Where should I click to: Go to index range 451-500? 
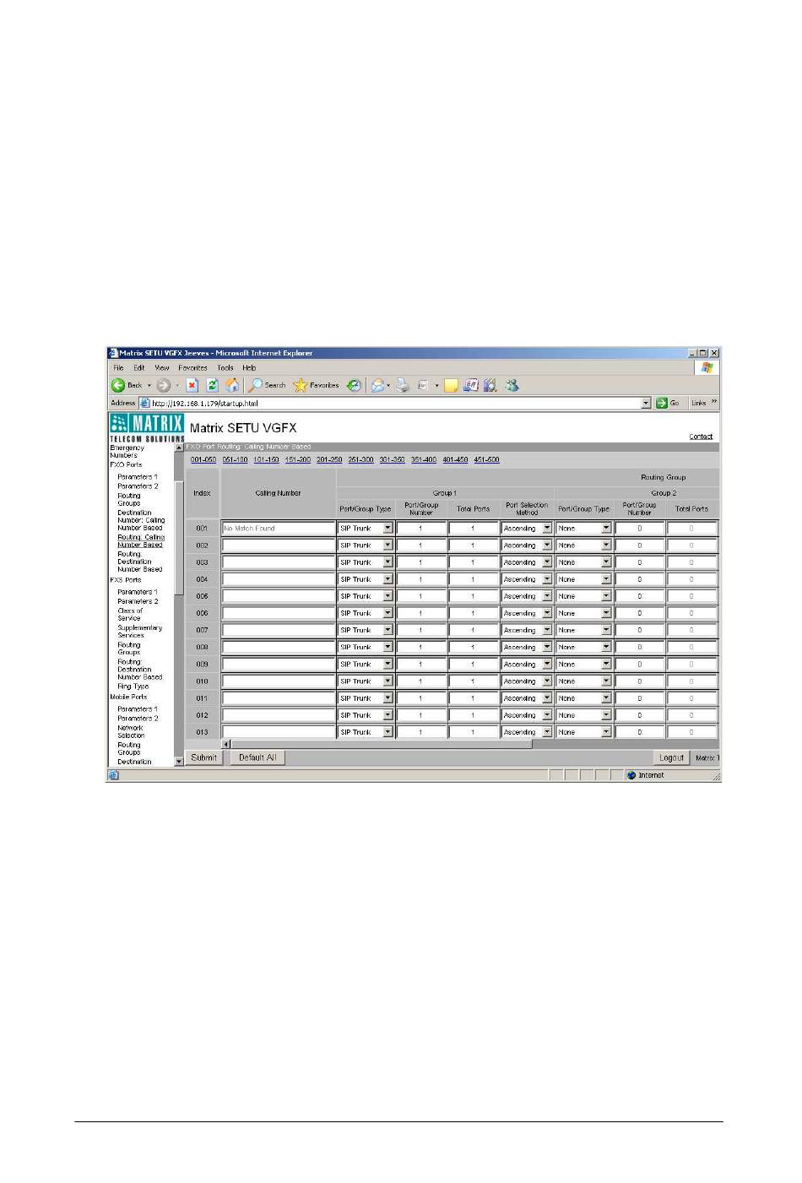(x=486, y=460)
